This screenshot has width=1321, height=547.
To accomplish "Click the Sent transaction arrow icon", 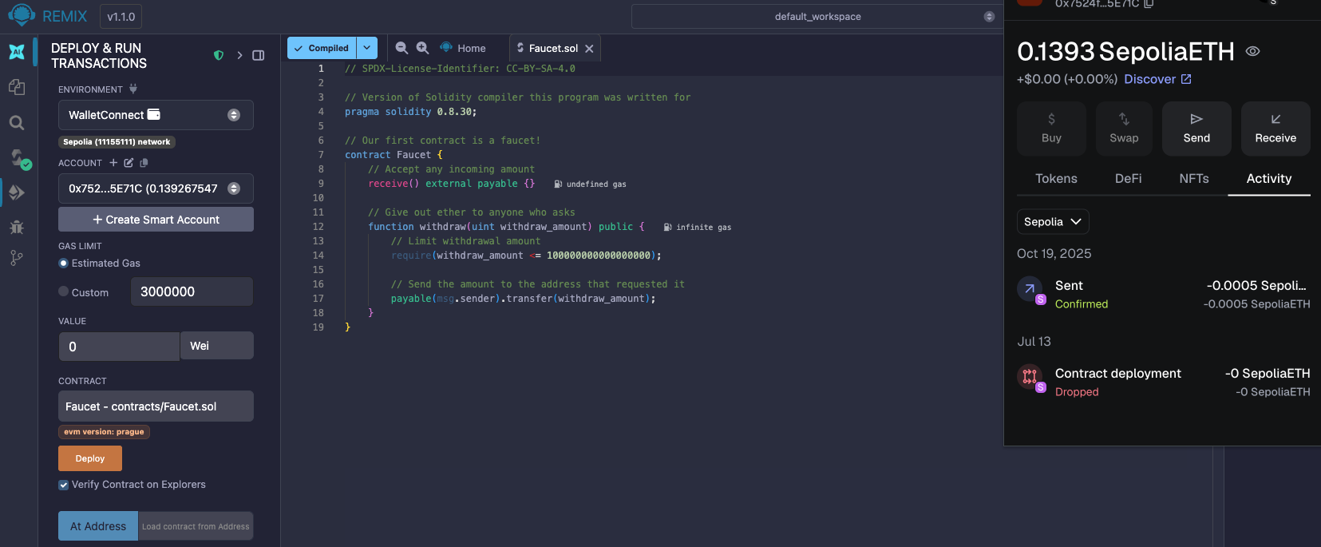I will 1030,288.
